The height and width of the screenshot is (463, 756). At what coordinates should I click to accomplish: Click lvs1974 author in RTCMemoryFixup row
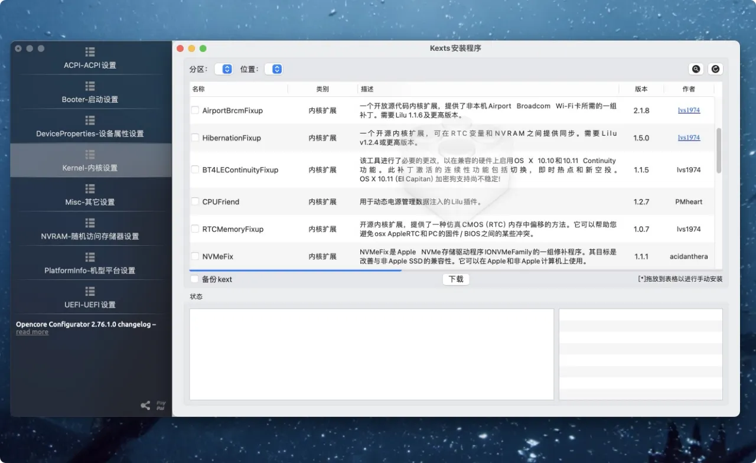(x=689, y=229)
